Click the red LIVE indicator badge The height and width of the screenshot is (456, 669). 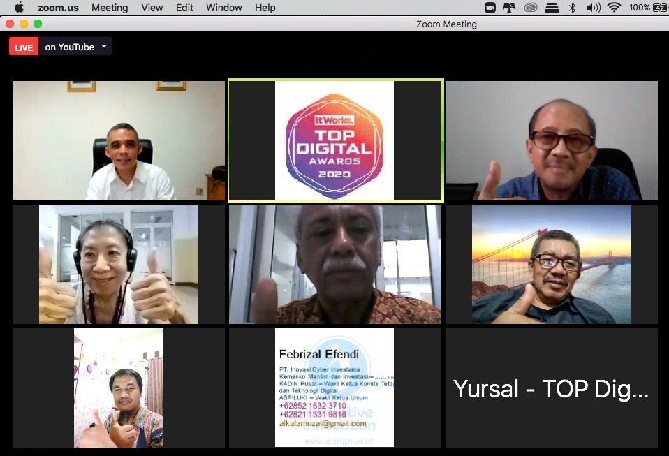coord(24,47)
